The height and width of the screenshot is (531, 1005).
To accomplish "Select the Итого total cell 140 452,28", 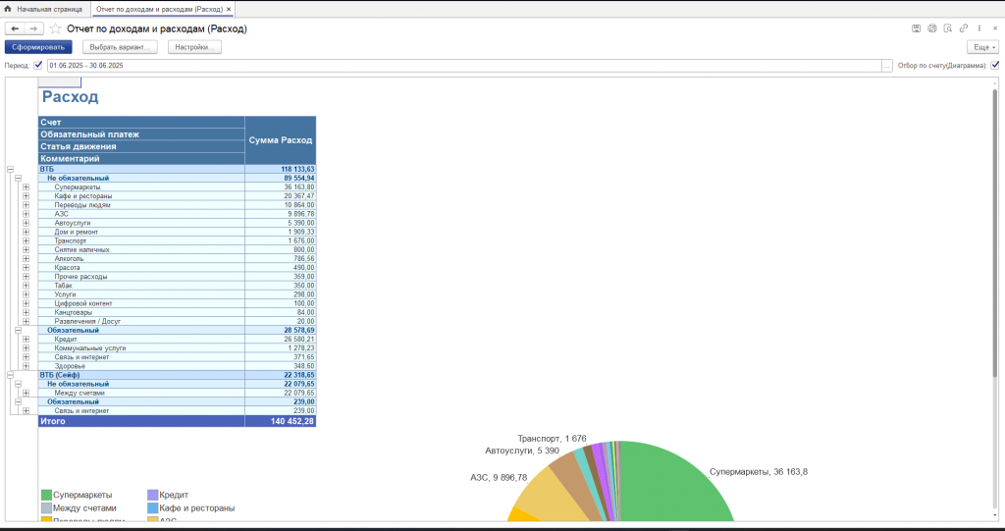I will tap(280, 421).
